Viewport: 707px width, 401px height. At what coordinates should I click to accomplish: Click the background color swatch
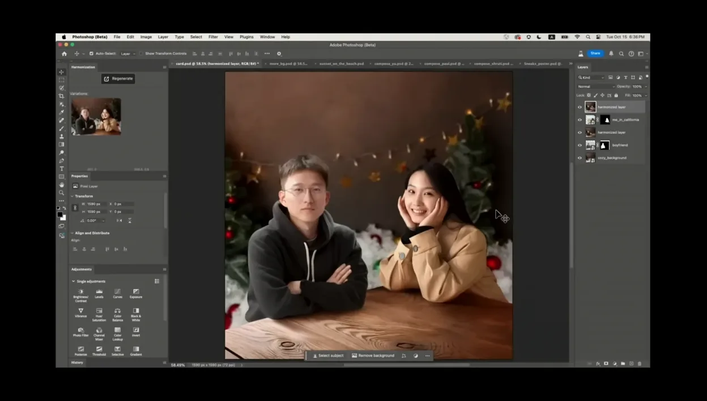click(x=63, y=217)
